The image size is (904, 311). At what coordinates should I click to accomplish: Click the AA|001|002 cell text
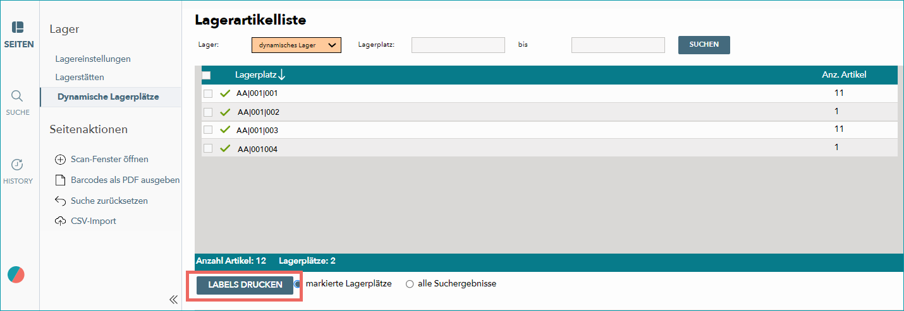point(259,112)
